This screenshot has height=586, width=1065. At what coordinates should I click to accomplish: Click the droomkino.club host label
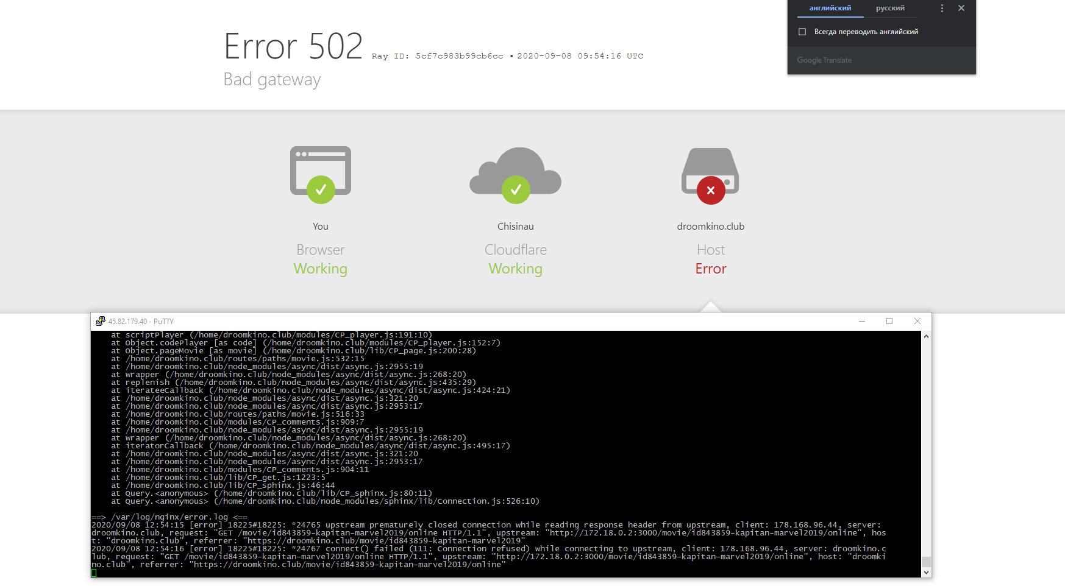point(711,227)
